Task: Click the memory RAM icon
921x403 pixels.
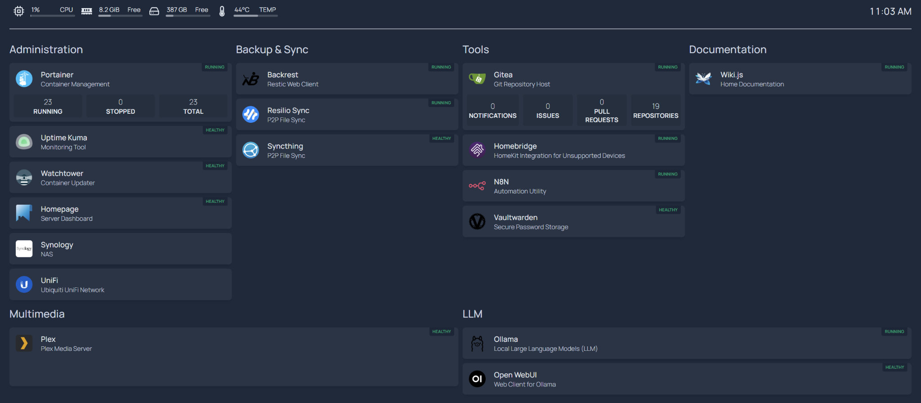Action: pos(87,11)
